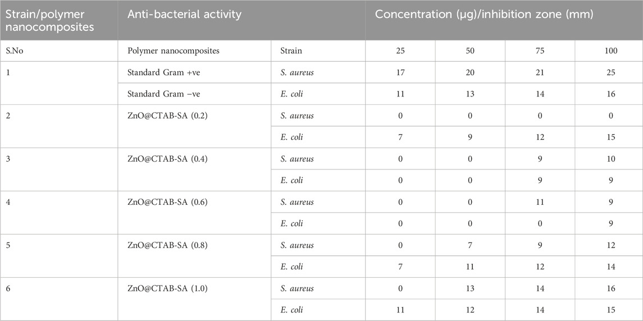Click the inhibition value 21 cell
The width and height of the screenshot is (643, 321).
click(x=540, y=72)
